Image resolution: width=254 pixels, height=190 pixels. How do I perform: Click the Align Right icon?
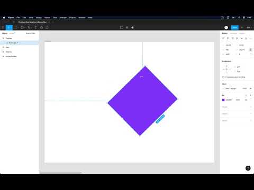(232, 39)
